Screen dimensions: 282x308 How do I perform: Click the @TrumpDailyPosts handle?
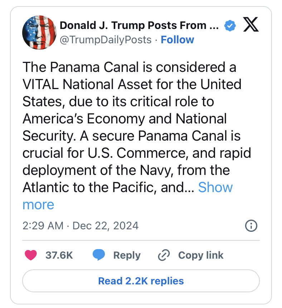tap(106, 40)
